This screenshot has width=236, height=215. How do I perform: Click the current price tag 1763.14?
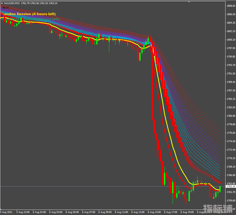coord(230,187)
